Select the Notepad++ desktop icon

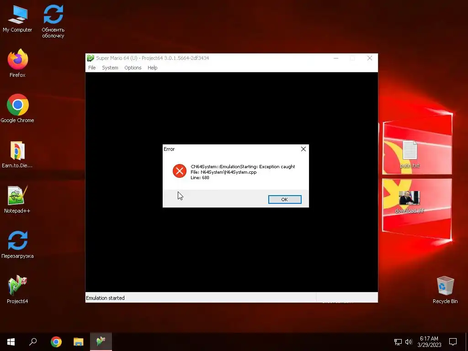click(x=17, y=199)
